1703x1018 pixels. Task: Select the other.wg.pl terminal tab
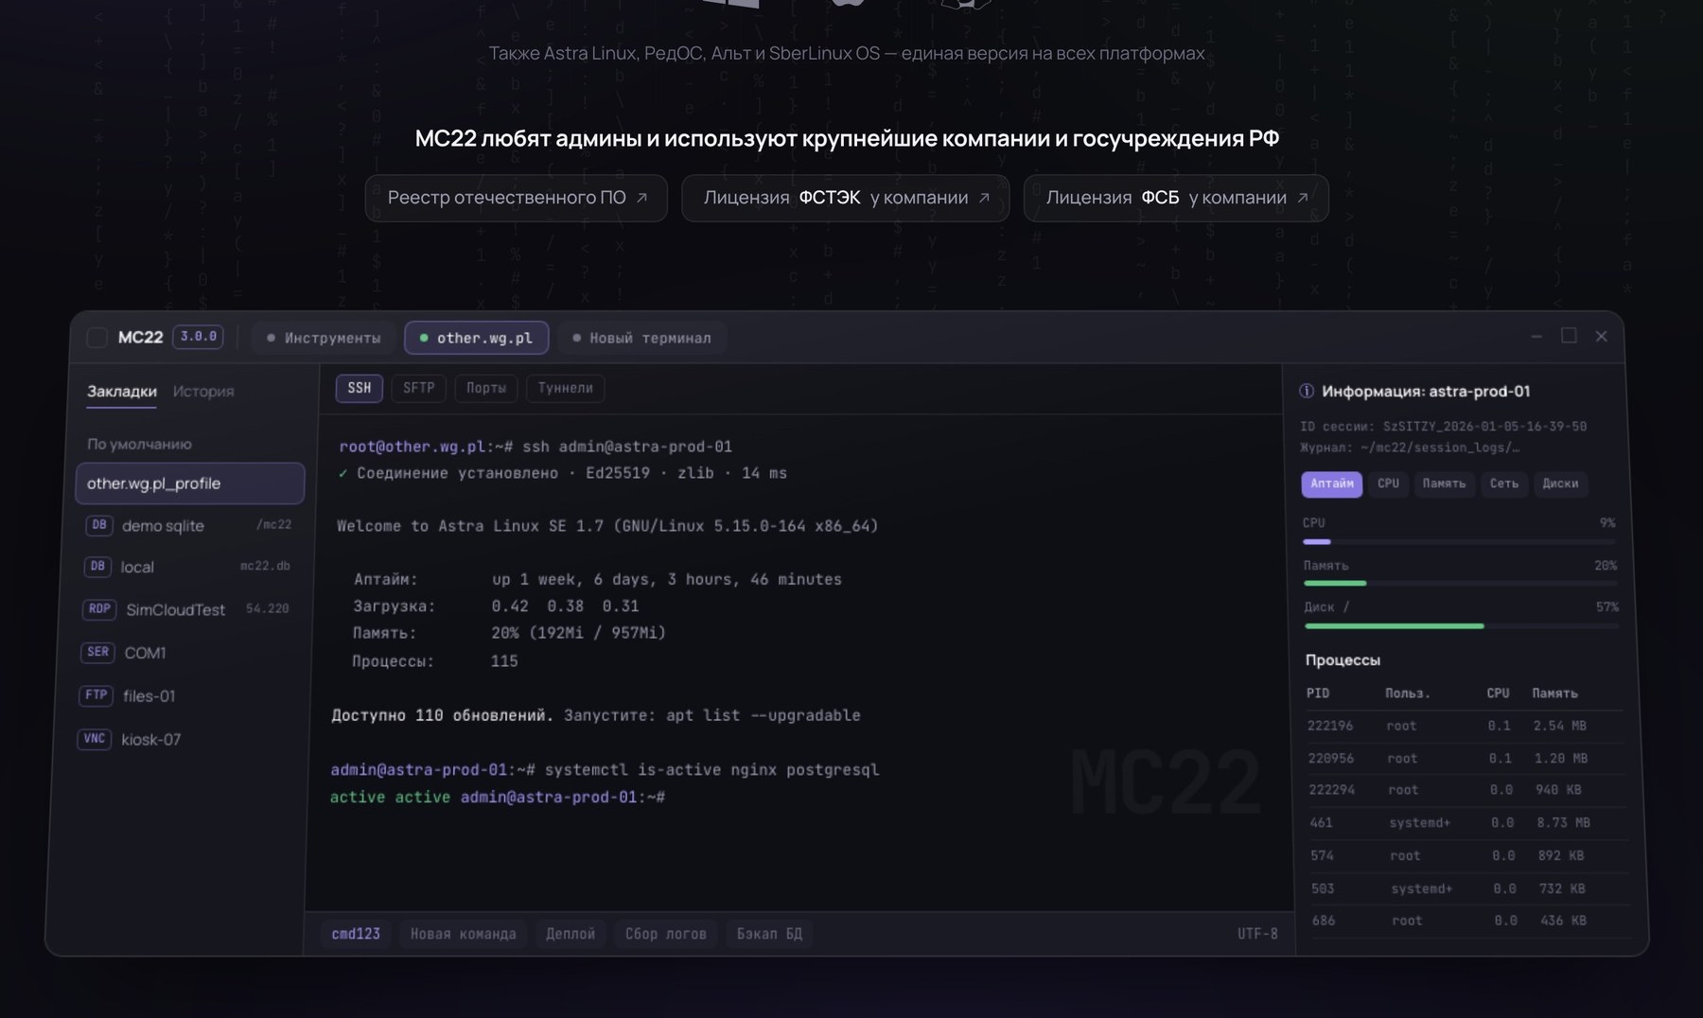(476, 338)
